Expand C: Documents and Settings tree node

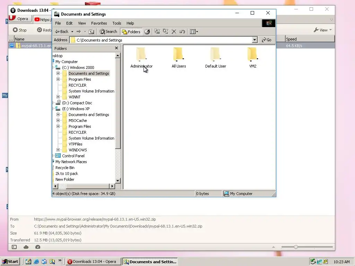point(58,73)
